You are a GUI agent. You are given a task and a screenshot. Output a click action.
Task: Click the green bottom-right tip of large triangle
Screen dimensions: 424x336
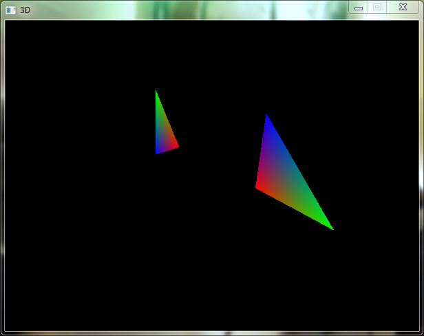(x=330, y=228)
